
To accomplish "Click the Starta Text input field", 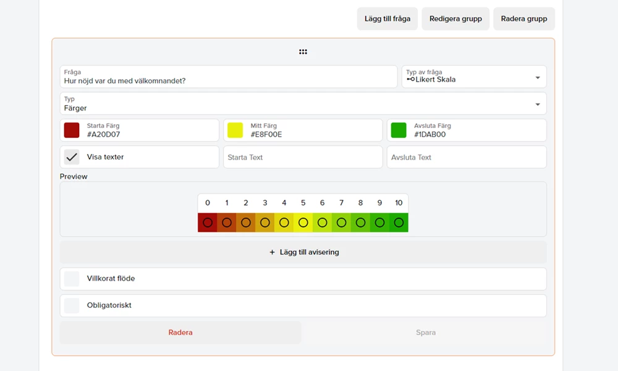I will click(x=303, y=157).
